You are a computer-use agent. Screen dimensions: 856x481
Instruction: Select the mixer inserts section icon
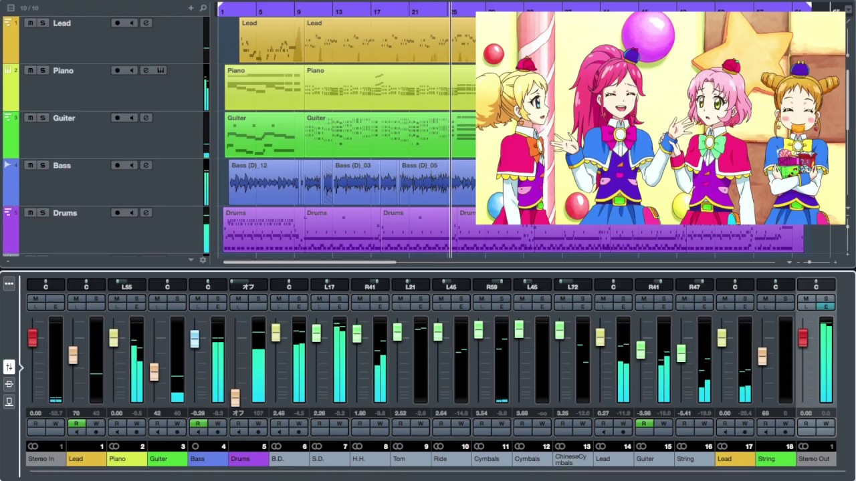(9, 385)
